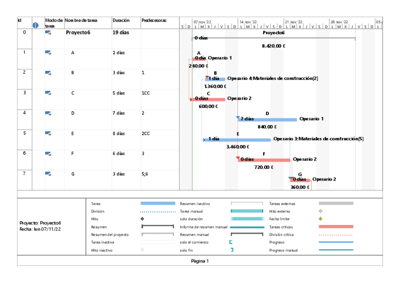Image resolution: width=400 pixels, height=283 pixels.
Task: Select the 14 nov '22 week header
Action: click(x=248, y=22)
